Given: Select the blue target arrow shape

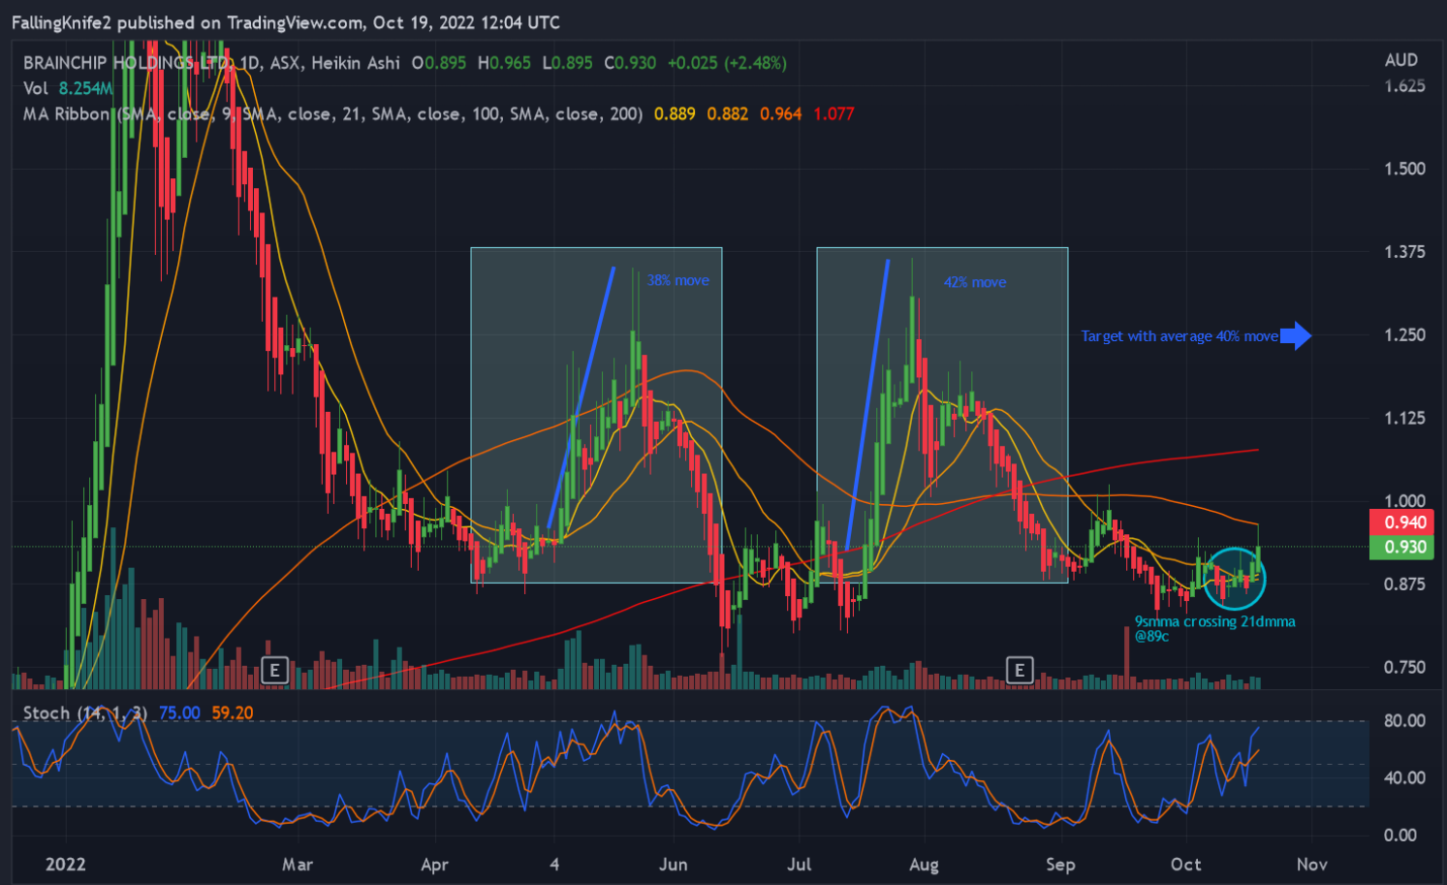Looking at the screenshot, I should point(1296,336).
